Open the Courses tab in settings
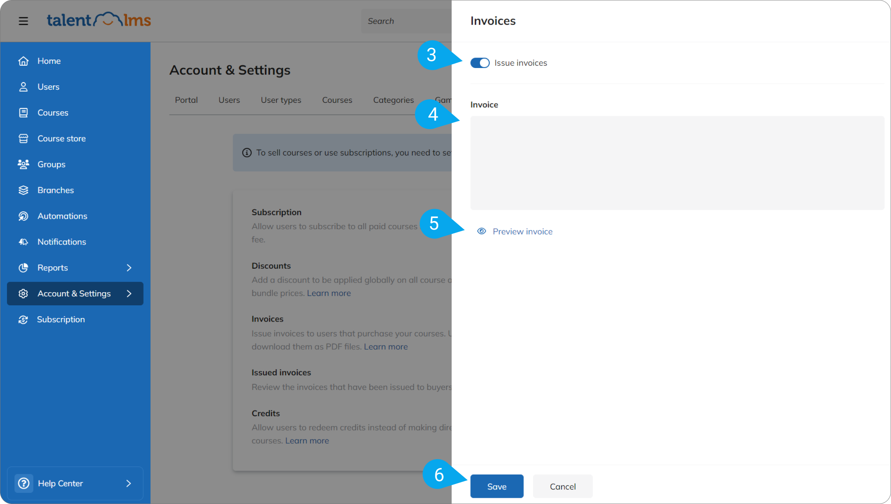Viewport: 891px width, 504px height. point(337,100)
